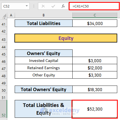Click the 'Total Liabilities & Equity' label cell
Screen dimensions: 120x120
click(43, 109)
